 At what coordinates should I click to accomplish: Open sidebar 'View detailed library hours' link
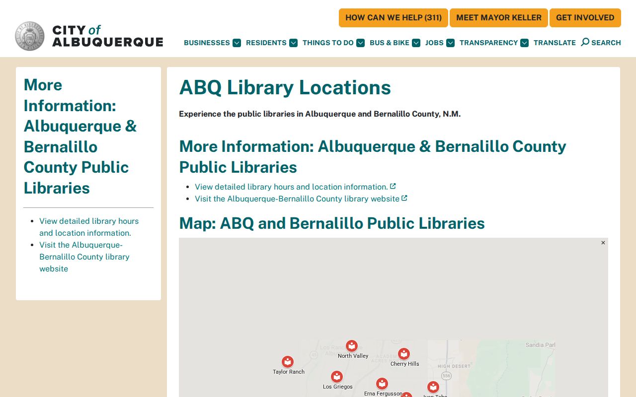[x=89, y=227]
